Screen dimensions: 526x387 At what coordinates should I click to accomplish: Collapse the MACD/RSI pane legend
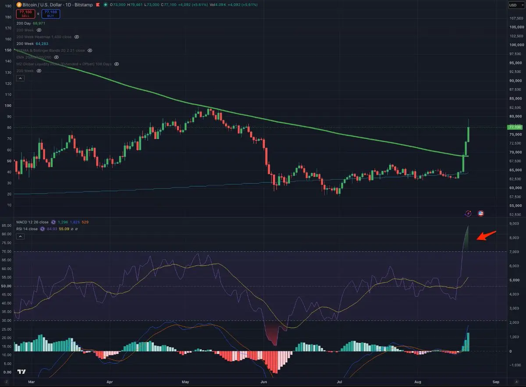coord(20,236)
